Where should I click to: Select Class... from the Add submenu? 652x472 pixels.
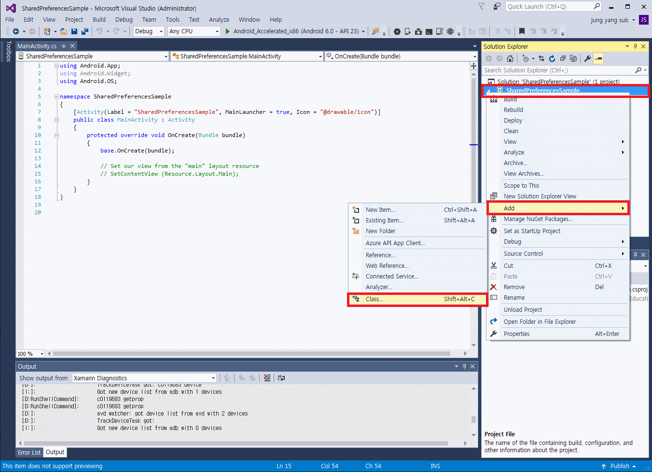pyautogui.click(x=417, y=299)
